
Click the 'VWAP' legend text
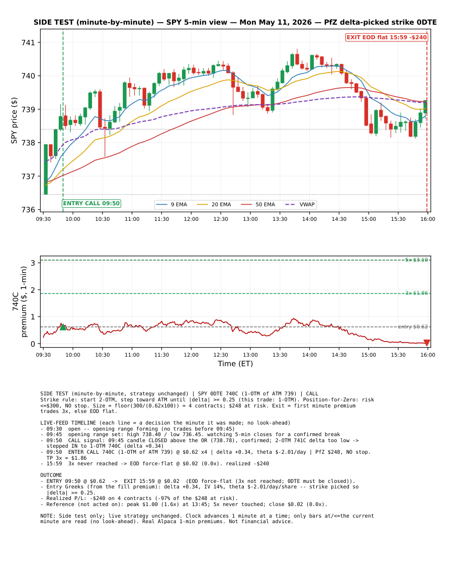click(307, 205)
